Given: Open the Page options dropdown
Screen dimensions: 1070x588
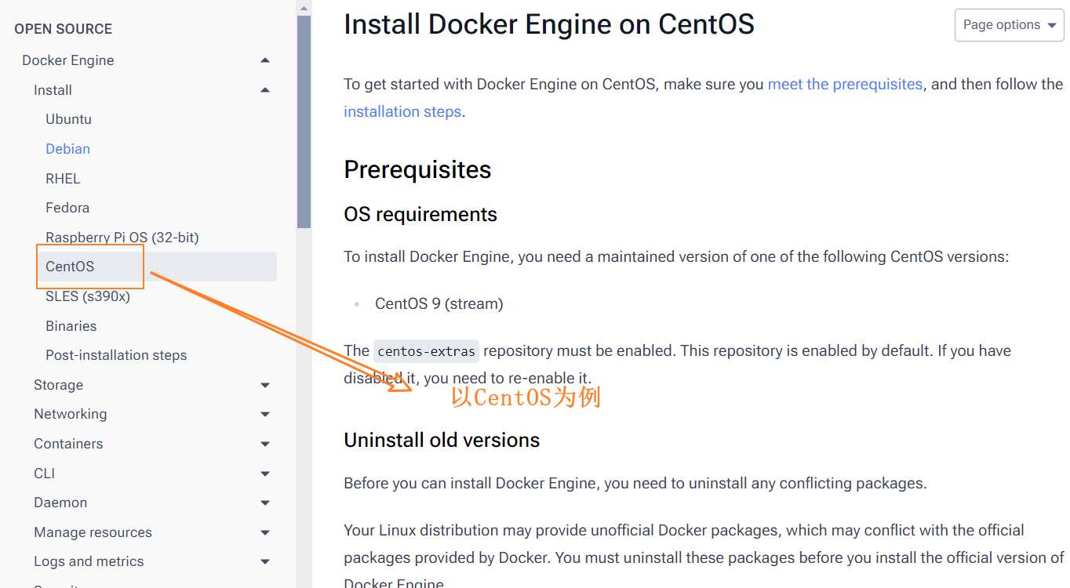Looking at the screenshot, I should click(x=1009, y=25).
